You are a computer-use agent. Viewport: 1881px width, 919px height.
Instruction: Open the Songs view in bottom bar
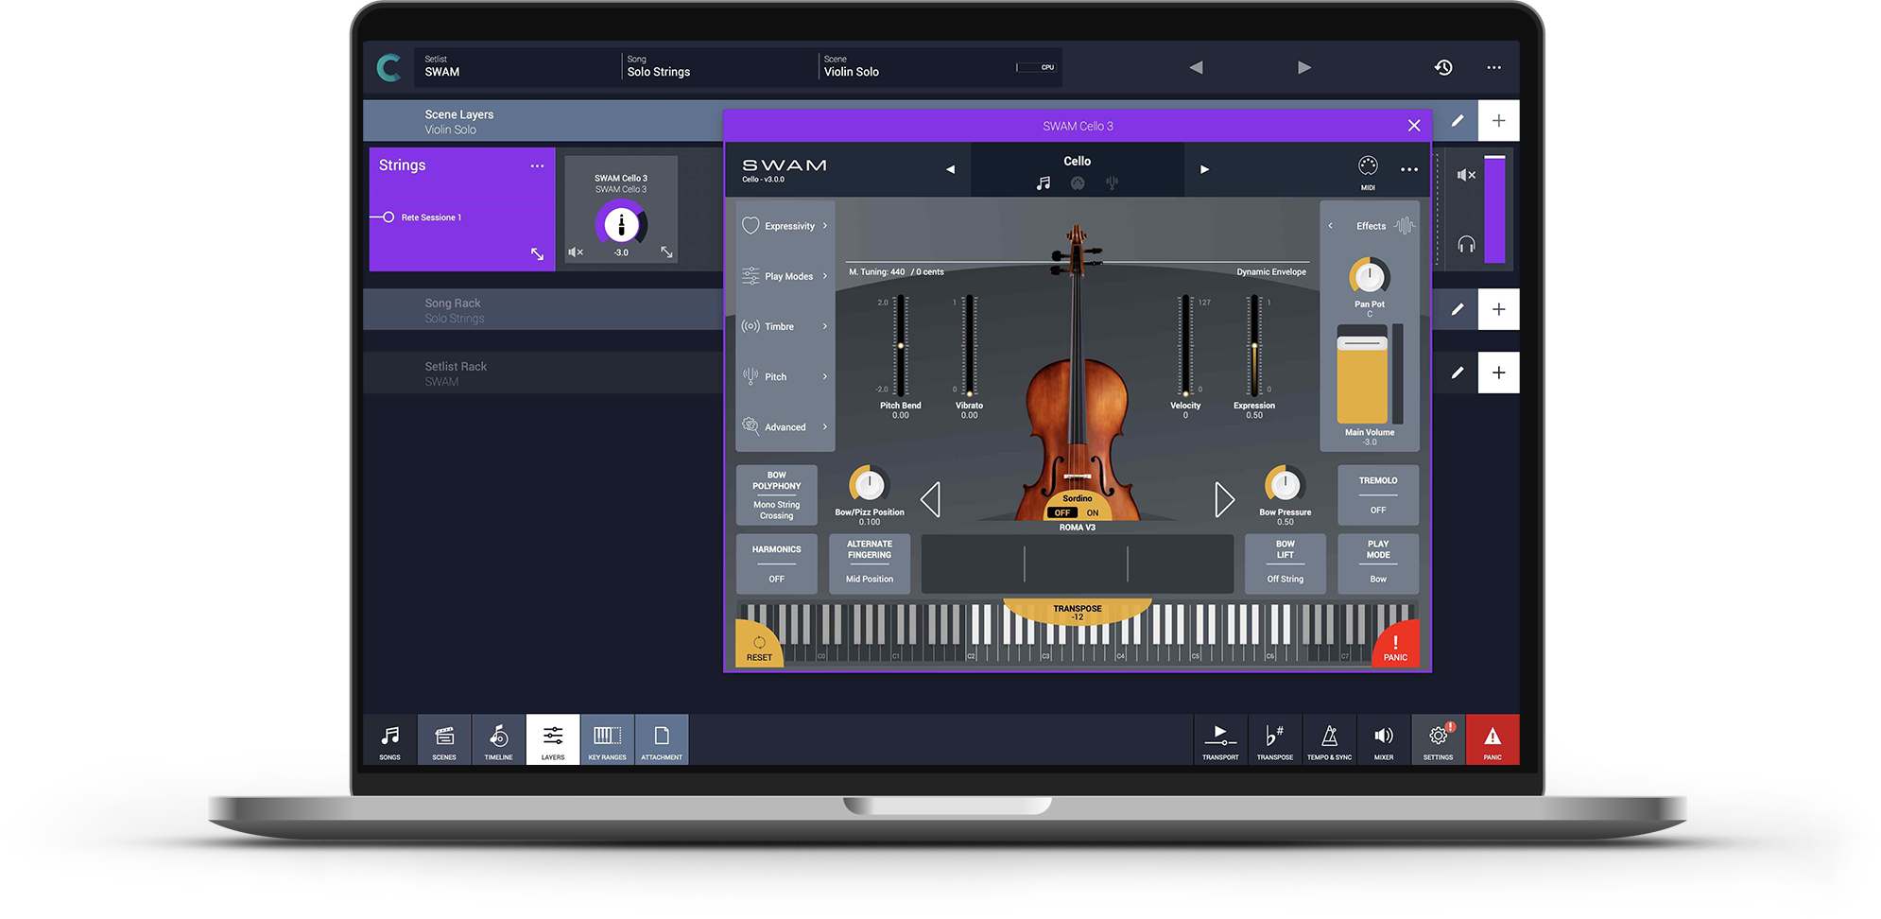tap(389, 741)
